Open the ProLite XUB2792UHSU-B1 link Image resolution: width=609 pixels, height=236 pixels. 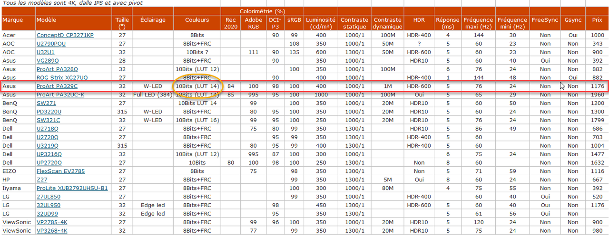tap(72, 189)
